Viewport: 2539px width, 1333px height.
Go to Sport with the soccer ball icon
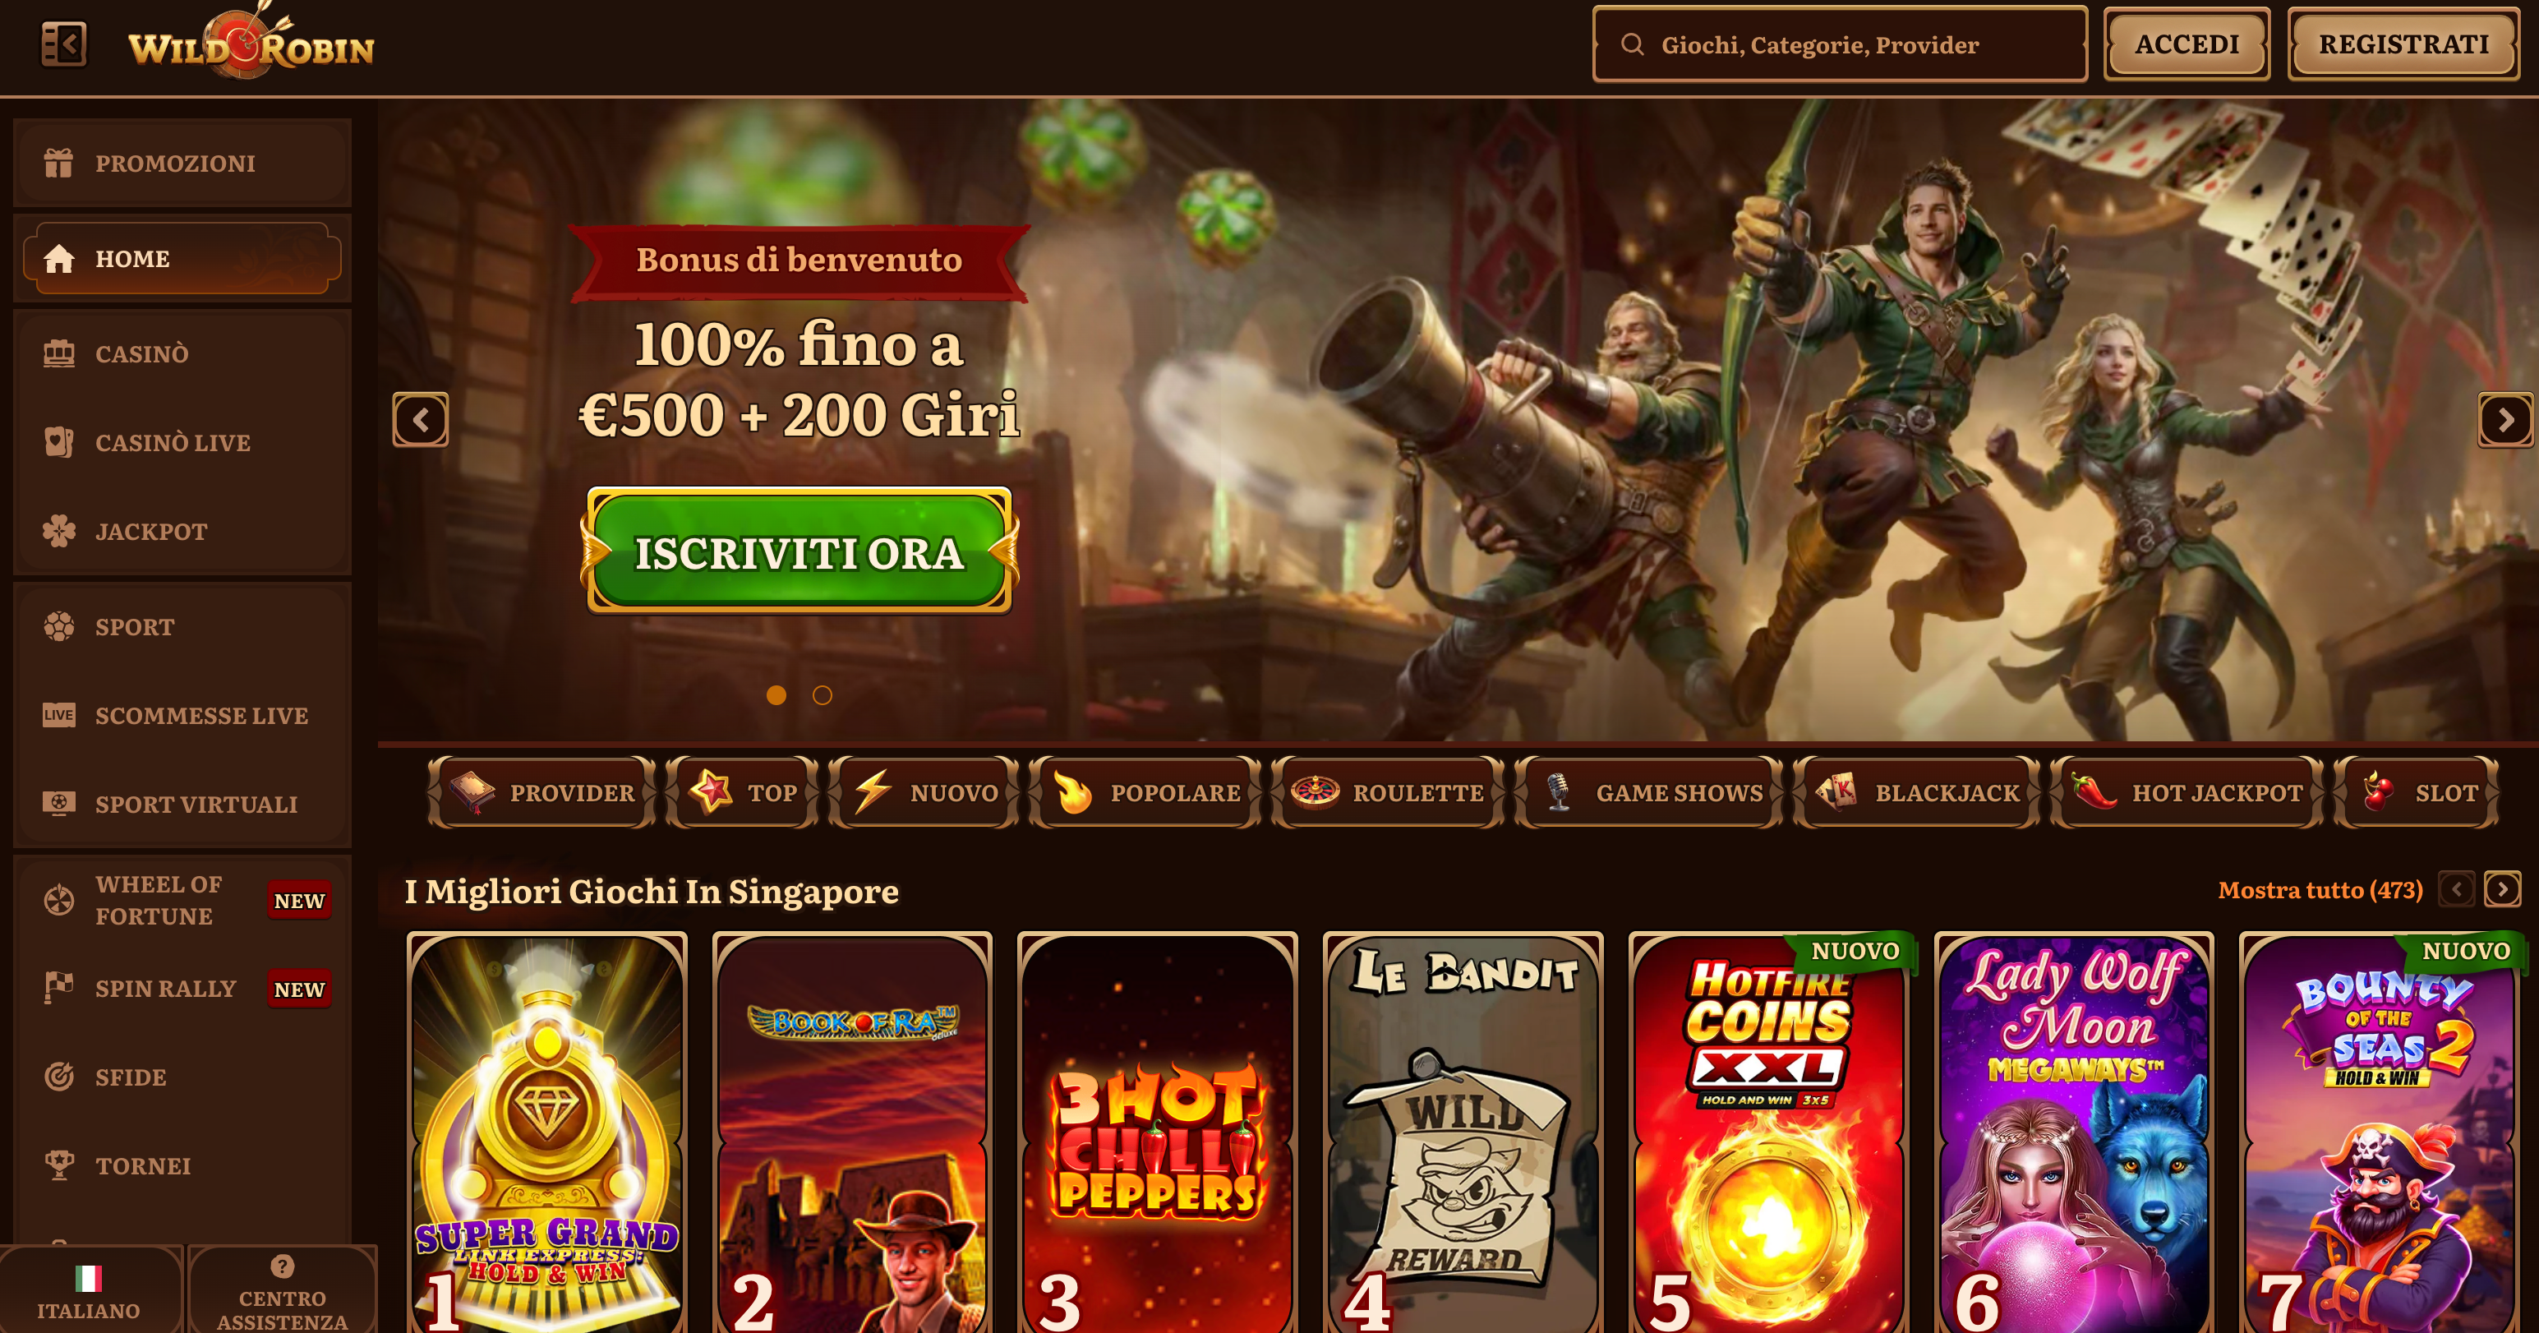182,627
